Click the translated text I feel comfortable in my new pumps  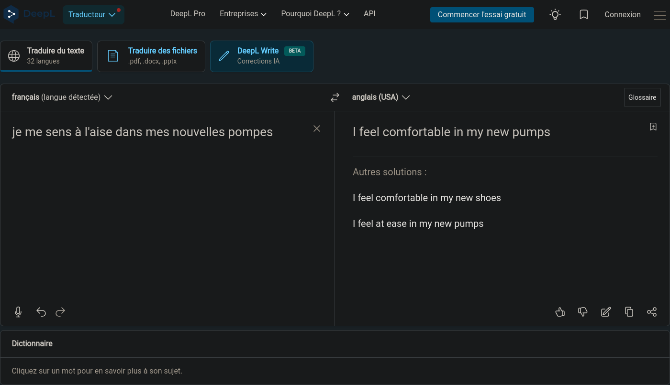pyautogui.click(x=451, y=132)
